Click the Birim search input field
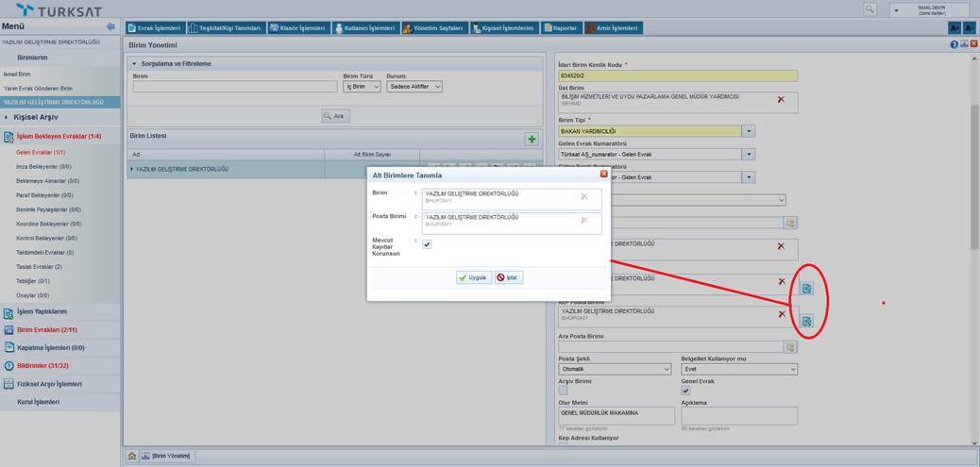This screenshot has height=467, width=980. click(234, 87)
